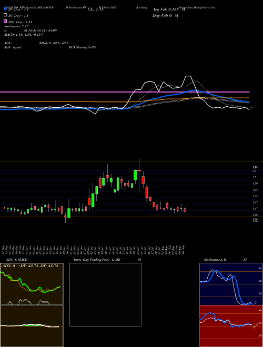
Task: Select the '50 Day = 1.3' legend text
Action: (18, 16)
